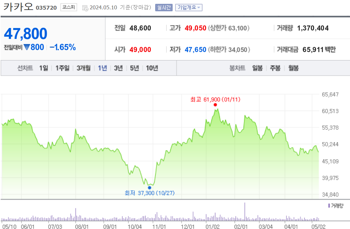This screenshot has width=350, height=229.
Task: Click the 12/01 x-axis date label
Action: [x=187, y=226]
